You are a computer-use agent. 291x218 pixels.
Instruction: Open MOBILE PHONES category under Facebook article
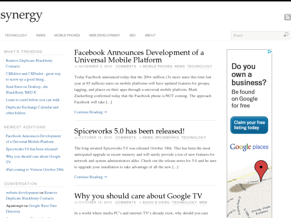[158, 66]
